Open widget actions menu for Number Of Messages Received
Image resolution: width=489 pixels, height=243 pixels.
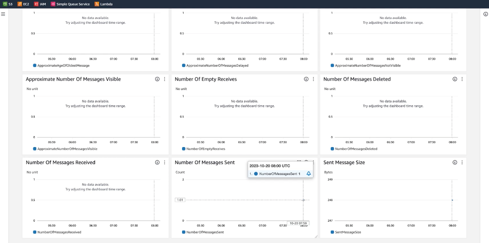click(x=164, y=162)
